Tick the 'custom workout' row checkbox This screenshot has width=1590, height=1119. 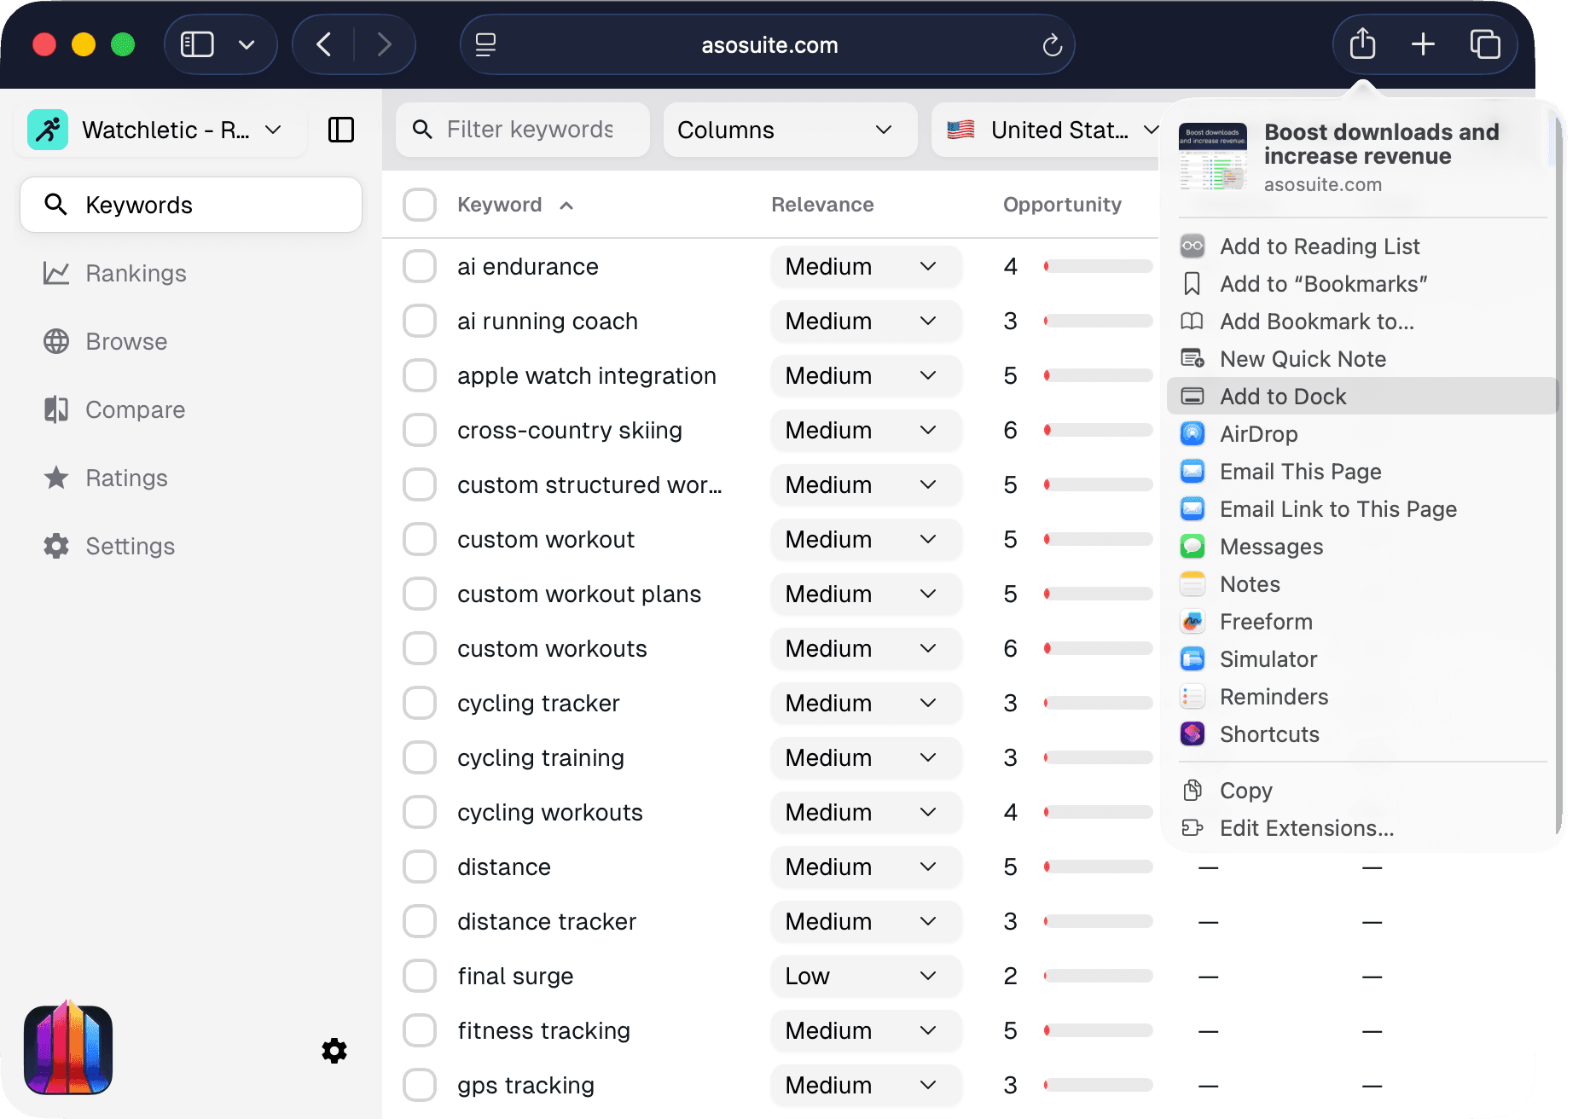420,539
